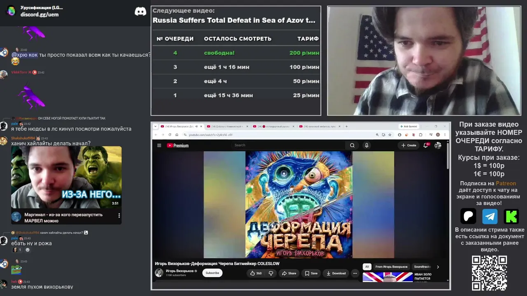Open the Урусификация server avatar

[x=11, y=11]
